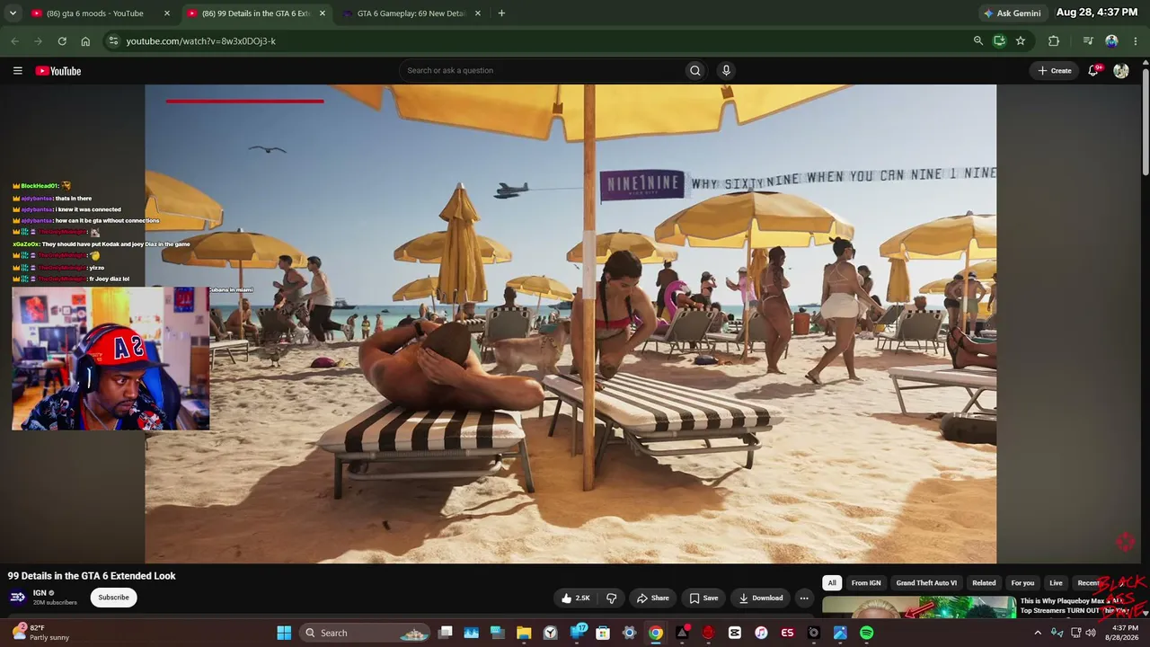Open the media controls icon in Chrome toolbar
Screen dimensions: 1150x647
(x=1088, y=41)
